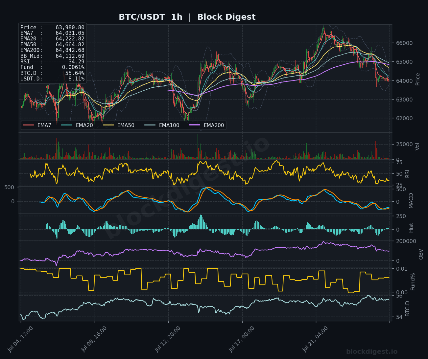Click the MACD axis title

(411, 200)
